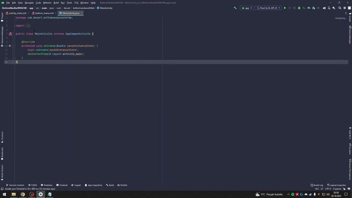Open the Event Log panel
This screenshot has width=352, height=198.
coord(317,185)
